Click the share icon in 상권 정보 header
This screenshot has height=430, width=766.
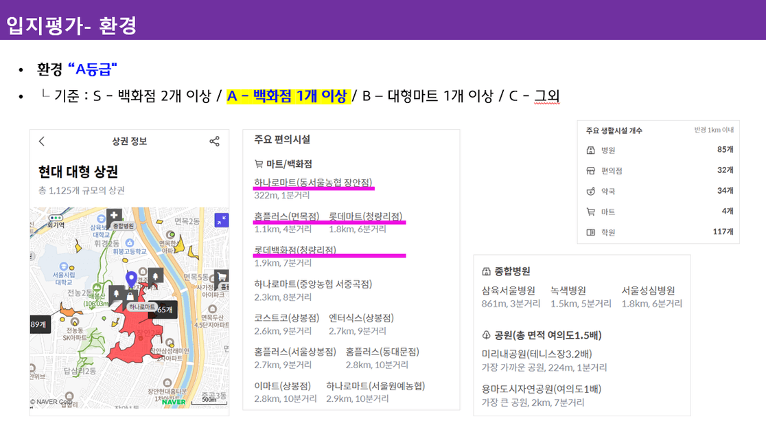tap(214, 142)
